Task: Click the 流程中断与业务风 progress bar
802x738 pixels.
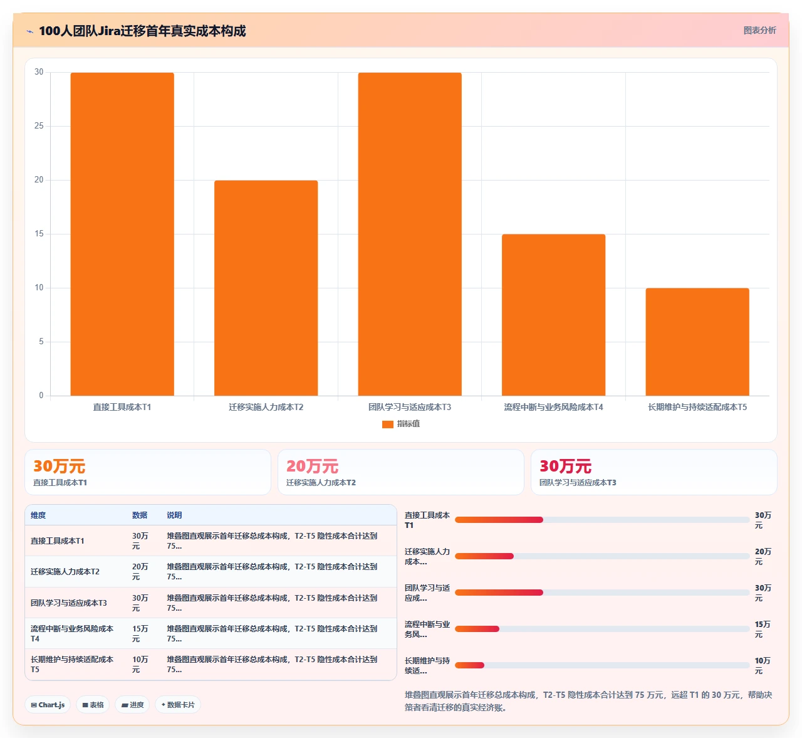Action: [602, 629]
